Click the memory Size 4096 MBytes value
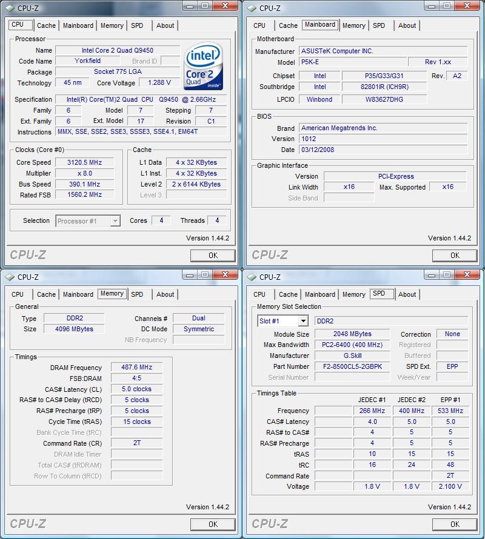This screenshot has height=539, width=485. [74, 329]
